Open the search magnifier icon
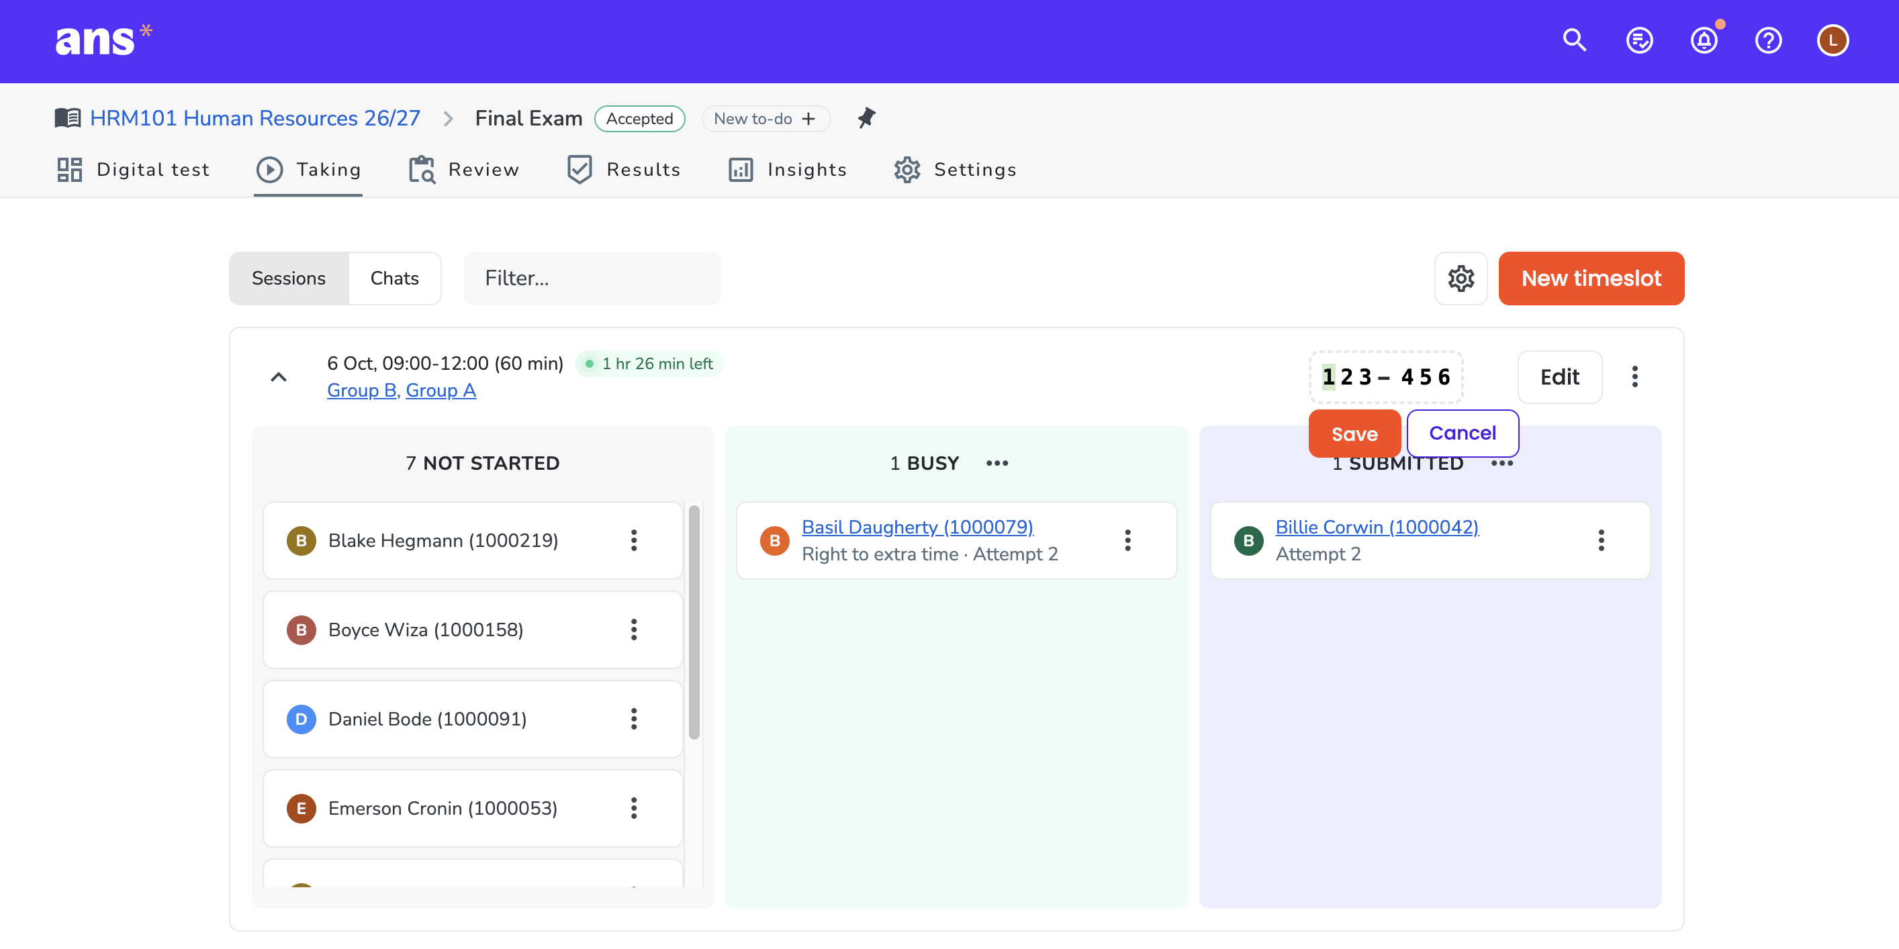1899x949 pixels. (1575, 40)
